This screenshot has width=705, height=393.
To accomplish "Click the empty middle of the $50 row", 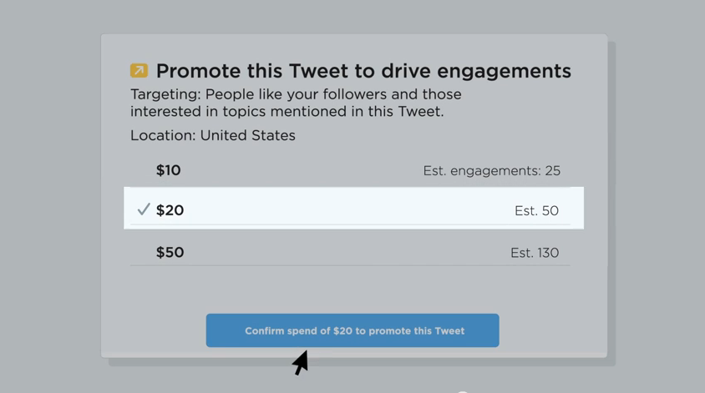I will (342, 252).
